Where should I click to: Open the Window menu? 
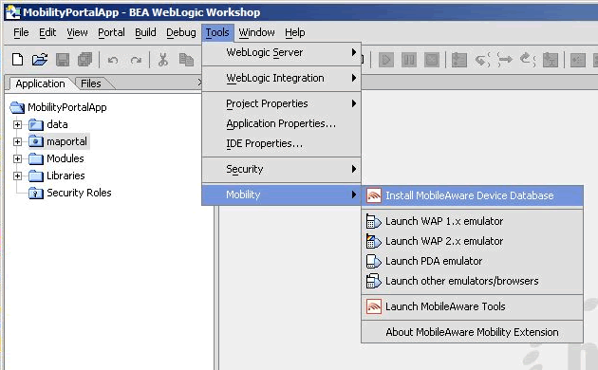click(x=256, y=33)
